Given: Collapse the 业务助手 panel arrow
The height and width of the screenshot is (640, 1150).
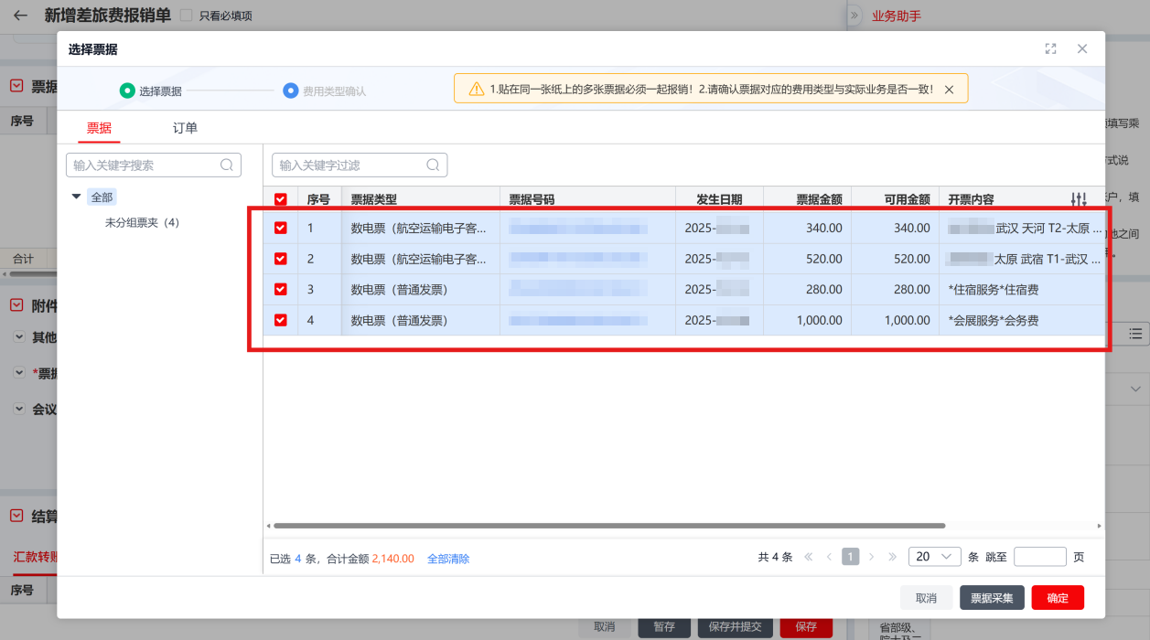Looking at the screenshot, I should click(854, 16).
